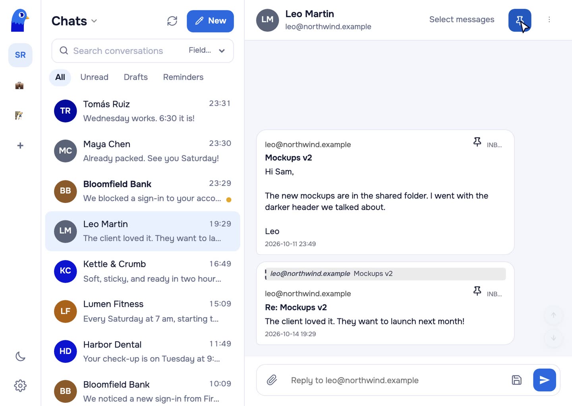Open the Field search filter dropdown

point(207,50)
